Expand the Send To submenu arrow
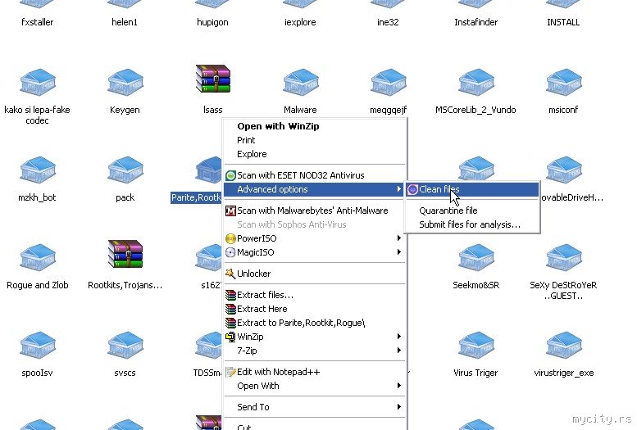This screenshot has height=430, width=637. [x=399, y=407]
